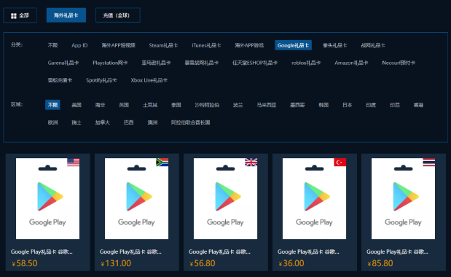Pick the Amazon礼品卡 category

tap(351, 63)
